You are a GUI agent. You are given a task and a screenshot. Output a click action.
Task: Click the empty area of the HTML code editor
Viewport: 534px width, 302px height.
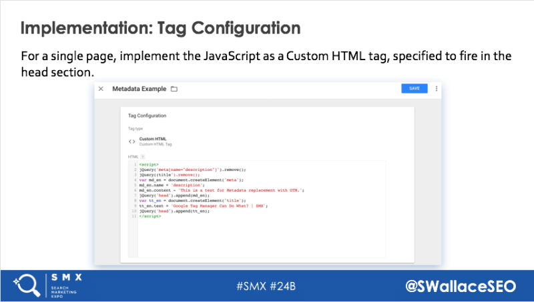[x=262, y=239]
